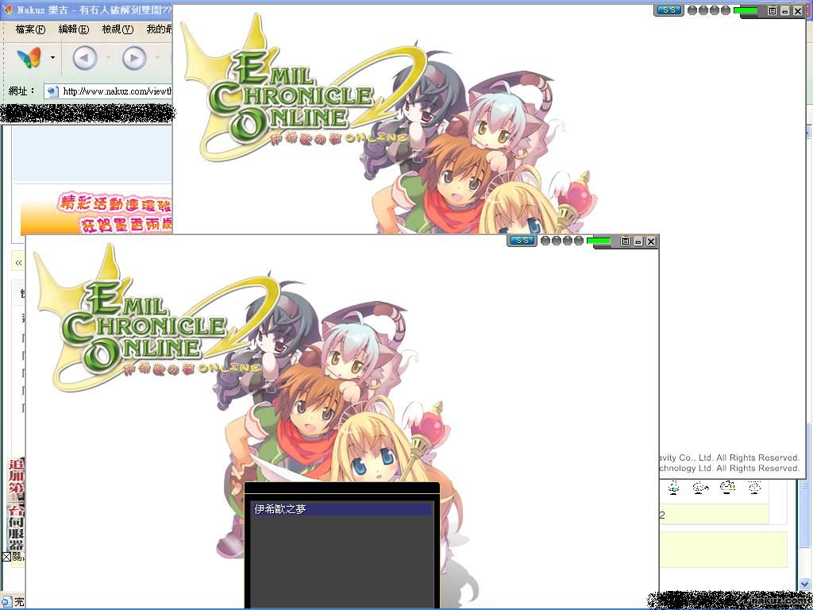Image resolution: width=813 pixels, height=610 pixels.
Task: Click the first round gray light in front game window
Action: [x=545, y=241]
